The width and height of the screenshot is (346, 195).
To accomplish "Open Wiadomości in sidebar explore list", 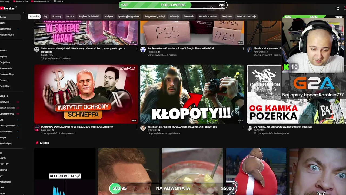I will coord(5,182).
